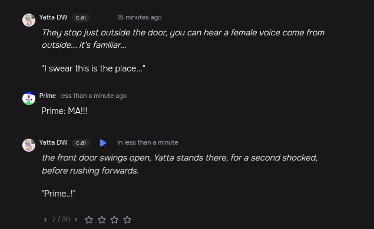
Task: Go to the next response with right chevron
Action: (76, 220)
